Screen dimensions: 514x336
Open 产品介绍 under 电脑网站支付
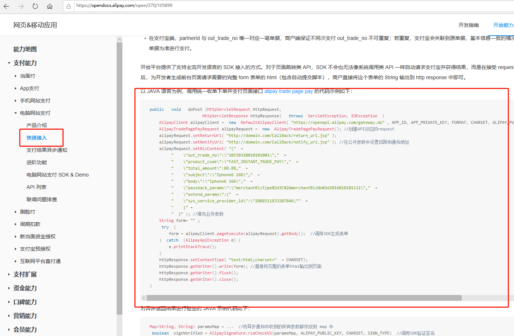click(x=37, y=125)
